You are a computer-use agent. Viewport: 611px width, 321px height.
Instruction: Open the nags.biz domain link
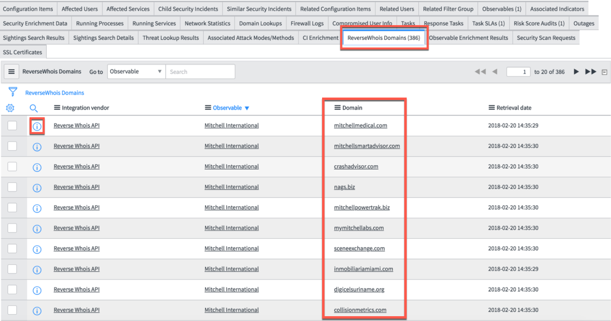[x=344, y=187]
